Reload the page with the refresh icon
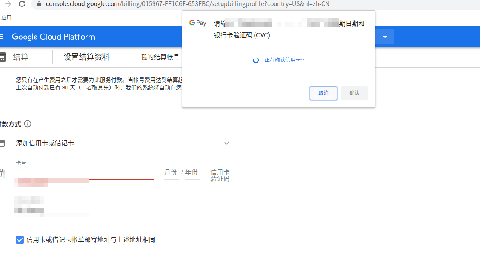The image size is (480, 257). click(x=22, y=4)
